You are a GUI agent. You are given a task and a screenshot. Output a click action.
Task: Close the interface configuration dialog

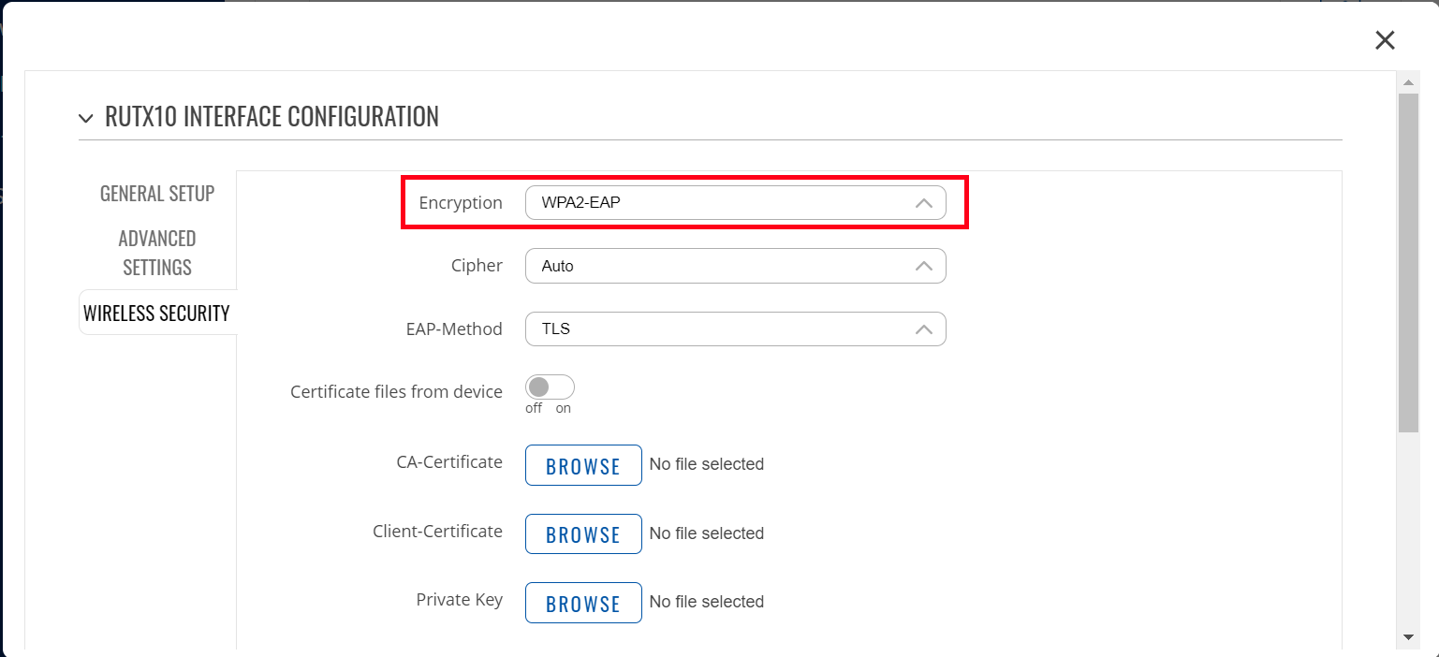tap(1385, 40)
